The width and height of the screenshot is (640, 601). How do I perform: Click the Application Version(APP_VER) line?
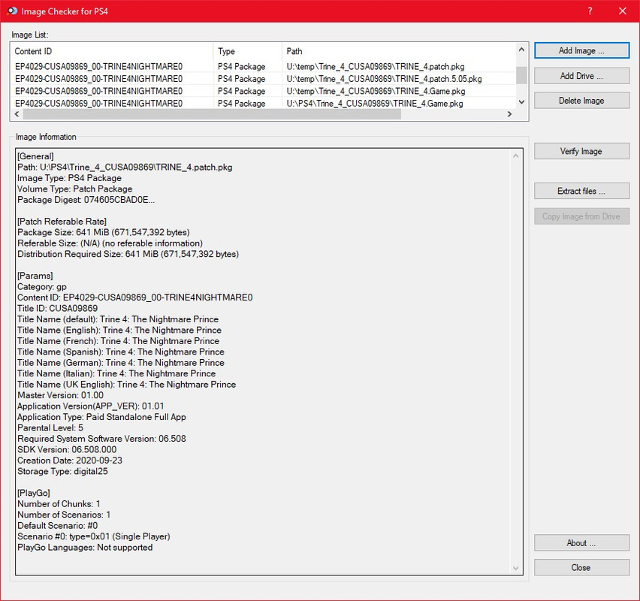91,406
